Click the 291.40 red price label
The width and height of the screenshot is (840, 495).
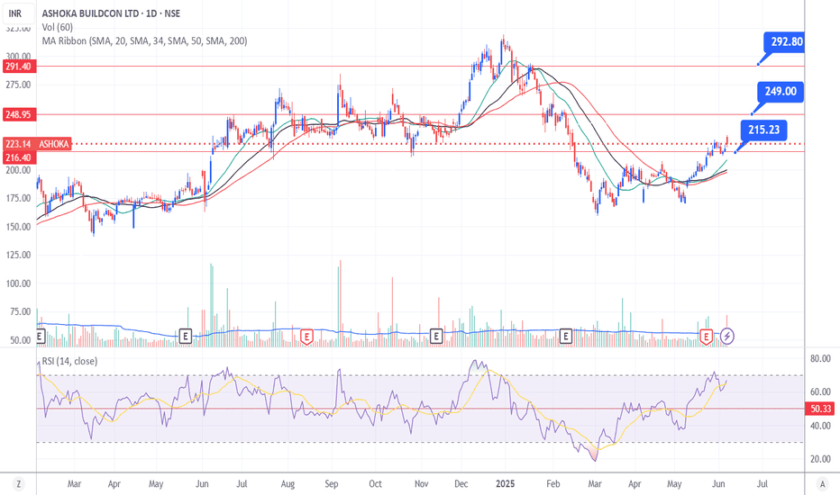tap(19, 67)
